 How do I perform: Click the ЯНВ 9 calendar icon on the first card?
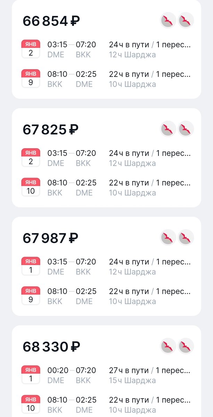[x=31, y=78]
